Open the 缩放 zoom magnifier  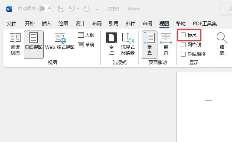coord(222,44)
